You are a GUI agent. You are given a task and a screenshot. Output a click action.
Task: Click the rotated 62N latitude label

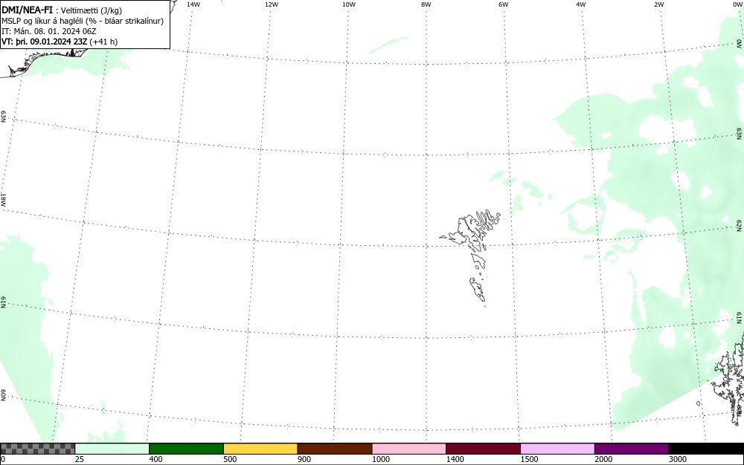(x=739, y=225)
